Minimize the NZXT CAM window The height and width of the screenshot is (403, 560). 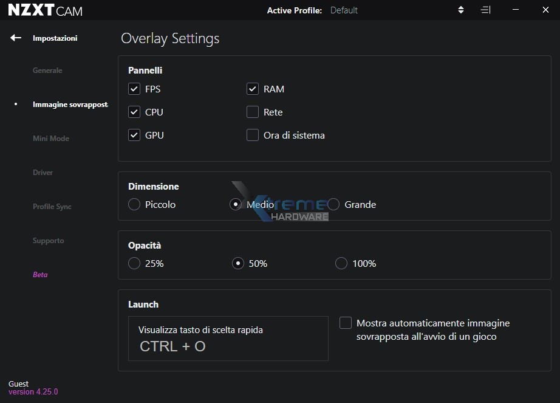point(516,10)
